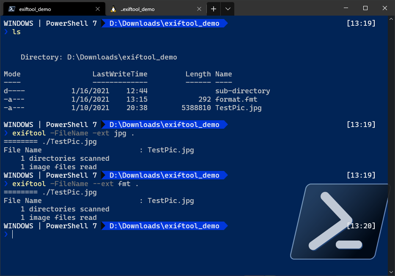
Task: Click the 'format.fmt' file name
Action: (236, 99)
